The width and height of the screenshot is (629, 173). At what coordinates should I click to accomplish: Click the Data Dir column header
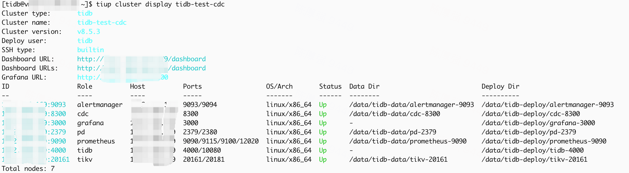pyautogui.click(x=364, y=86)
